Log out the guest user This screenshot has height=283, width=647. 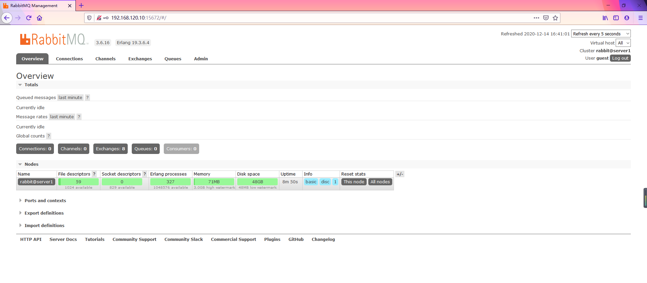[x=620, y=58]
